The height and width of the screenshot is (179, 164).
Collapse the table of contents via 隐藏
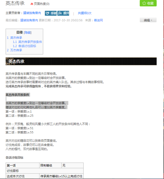[x=27, y=33]
